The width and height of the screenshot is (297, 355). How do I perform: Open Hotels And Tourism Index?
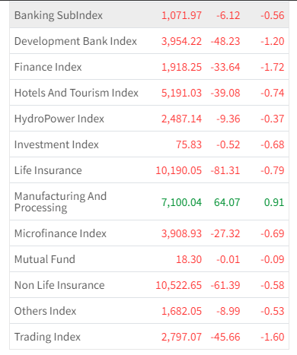tap(149, 93)
